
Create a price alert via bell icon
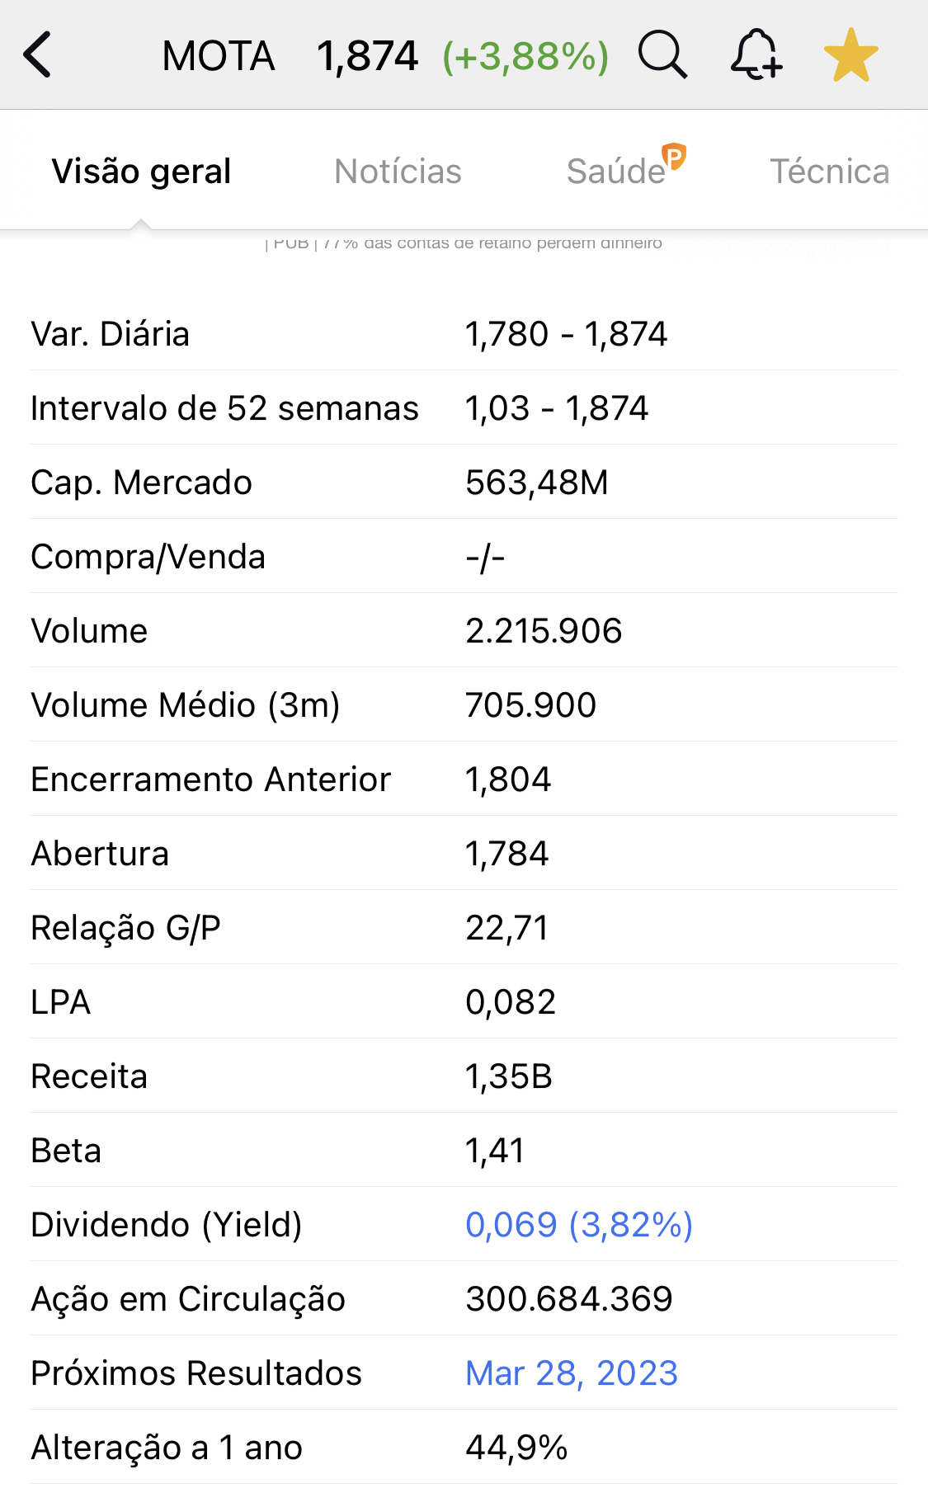point(756,54)
